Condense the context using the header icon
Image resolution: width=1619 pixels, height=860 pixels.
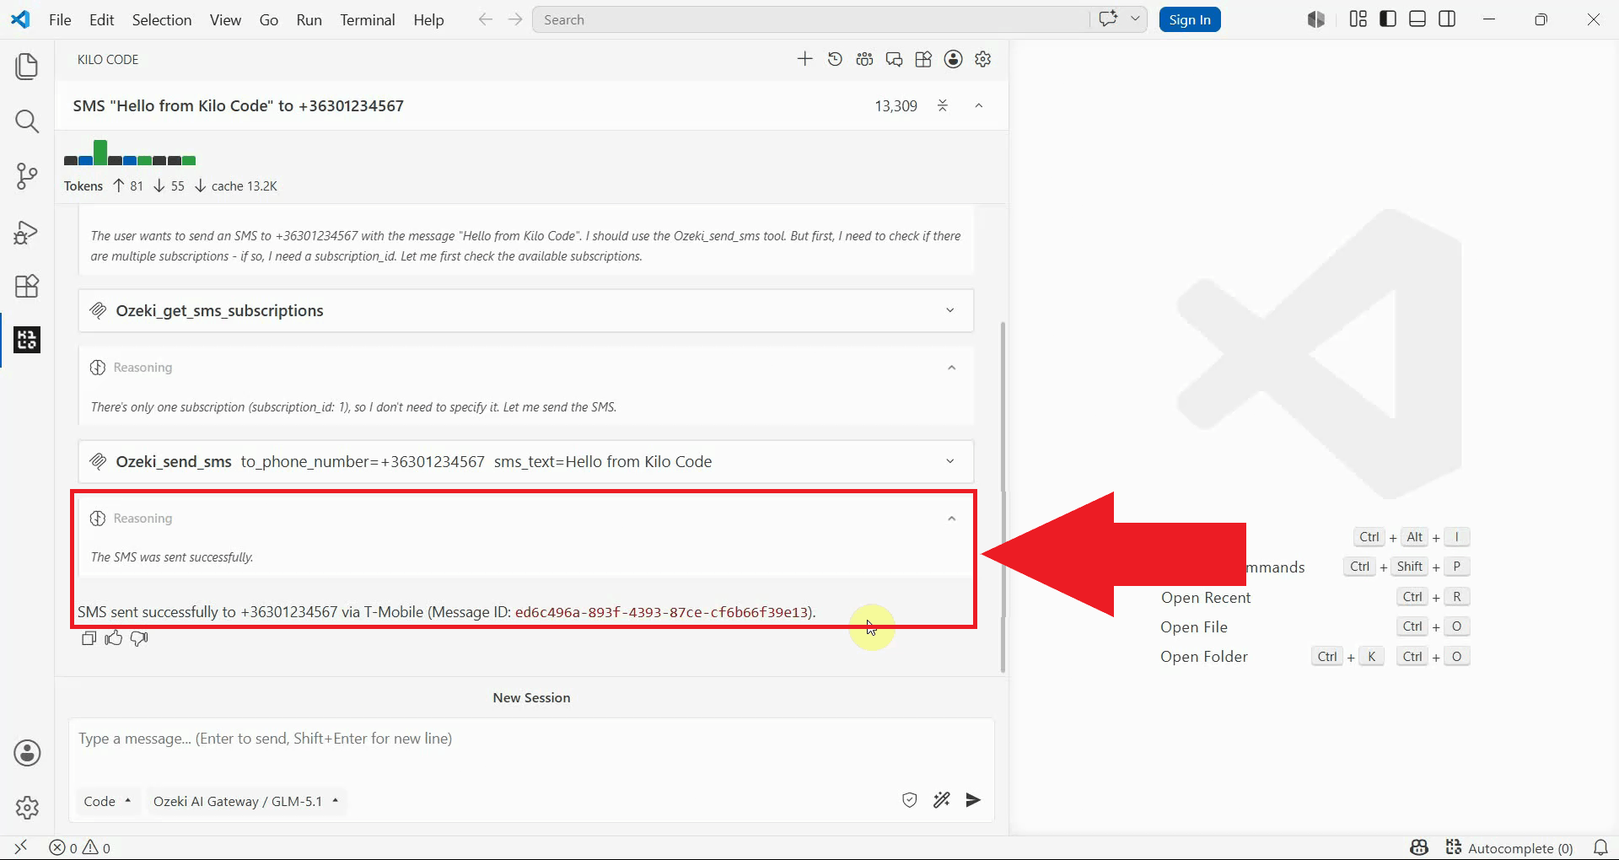943,105
